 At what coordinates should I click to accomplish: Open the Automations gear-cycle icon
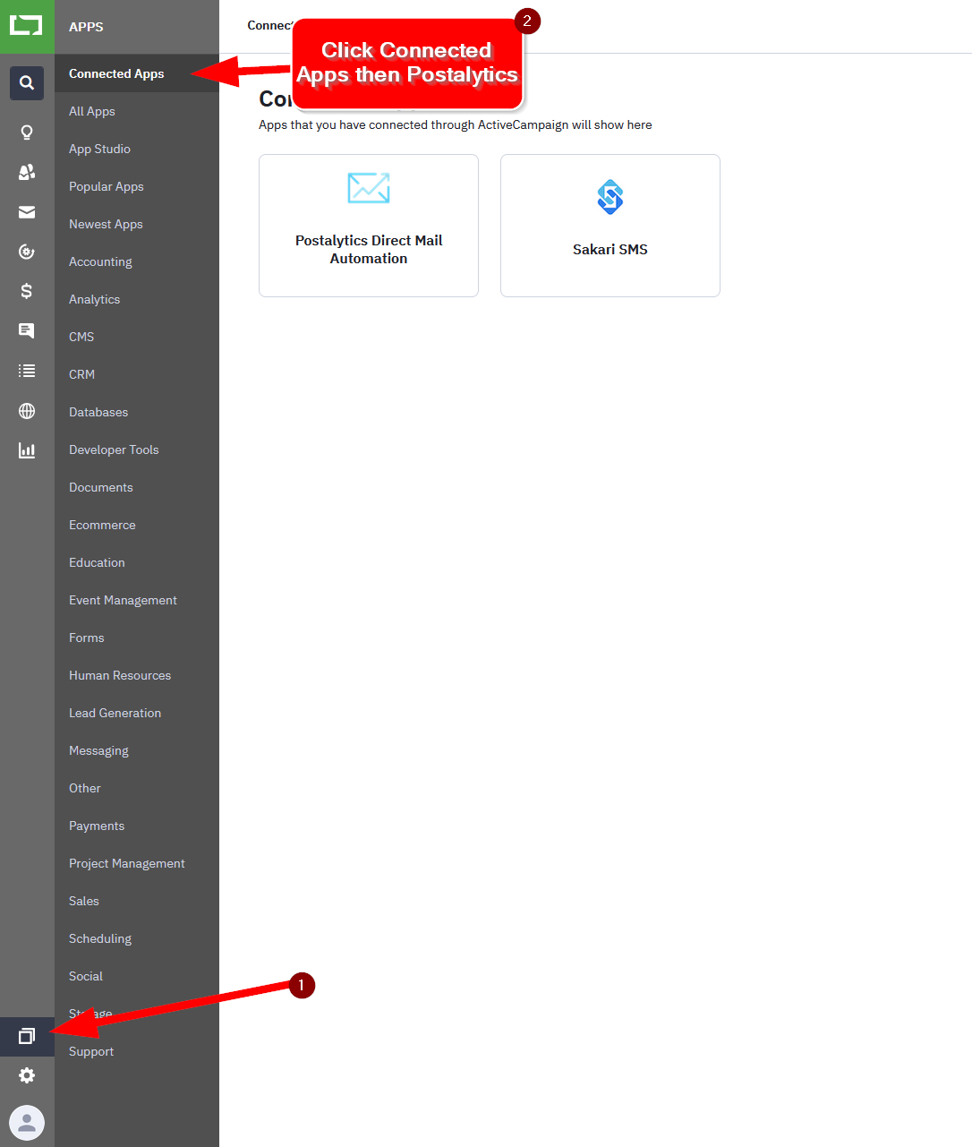(x=27, y=252)
